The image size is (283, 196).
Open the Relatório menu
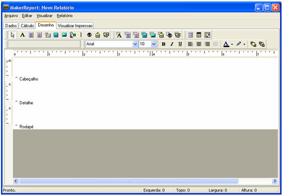(65, 16)
